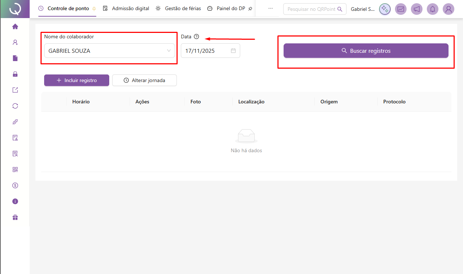Open the gift icon in sidebar
This screenshot has width=463, height=274.
pos(15,217)
